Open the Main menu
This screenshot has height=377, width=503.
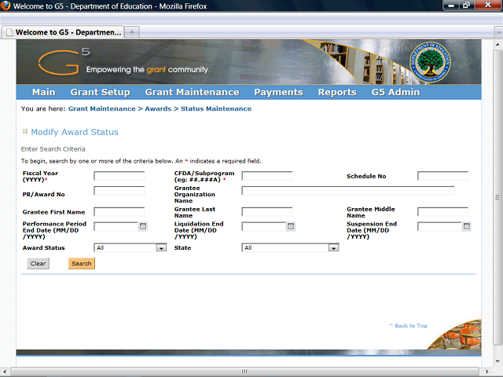pyautogui.click(x=44, y=92)
